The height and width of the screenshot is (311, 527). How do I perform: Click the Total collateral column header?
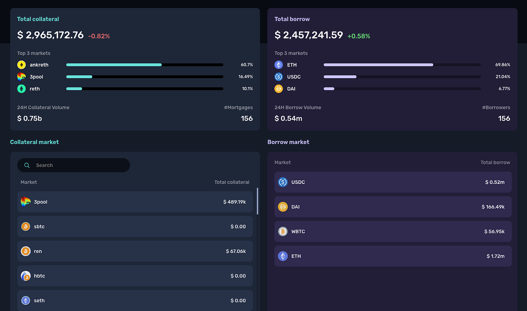[232, 182]
